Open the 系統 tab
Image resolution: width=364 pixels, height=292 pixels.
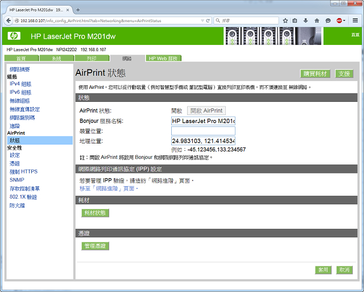(x=56, y=59)
